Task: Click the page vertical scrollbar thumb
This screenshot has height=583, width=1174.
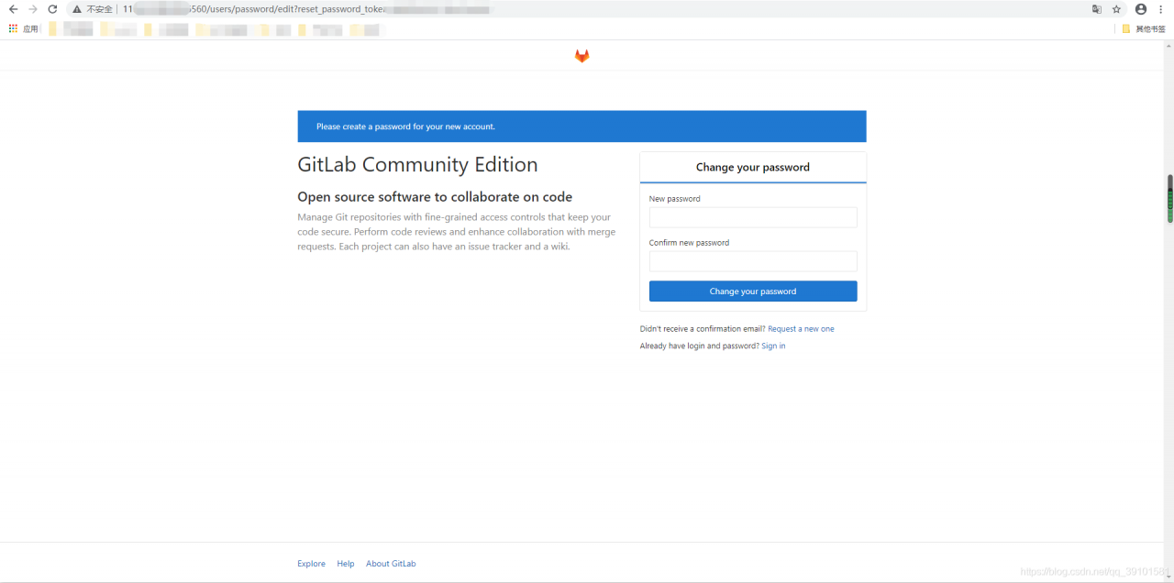Action: point(1170,198)
